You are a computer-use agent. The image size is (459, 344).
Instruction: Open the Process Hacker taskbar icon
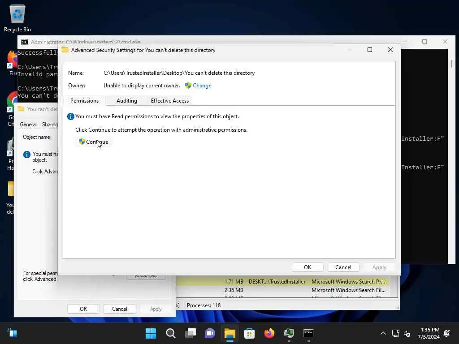[289, 333]
